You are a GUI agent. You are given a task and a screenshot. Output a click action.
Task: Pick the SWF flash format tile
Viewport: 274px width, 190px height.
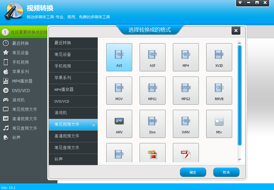pyautogui.click(x=186, y=153)
